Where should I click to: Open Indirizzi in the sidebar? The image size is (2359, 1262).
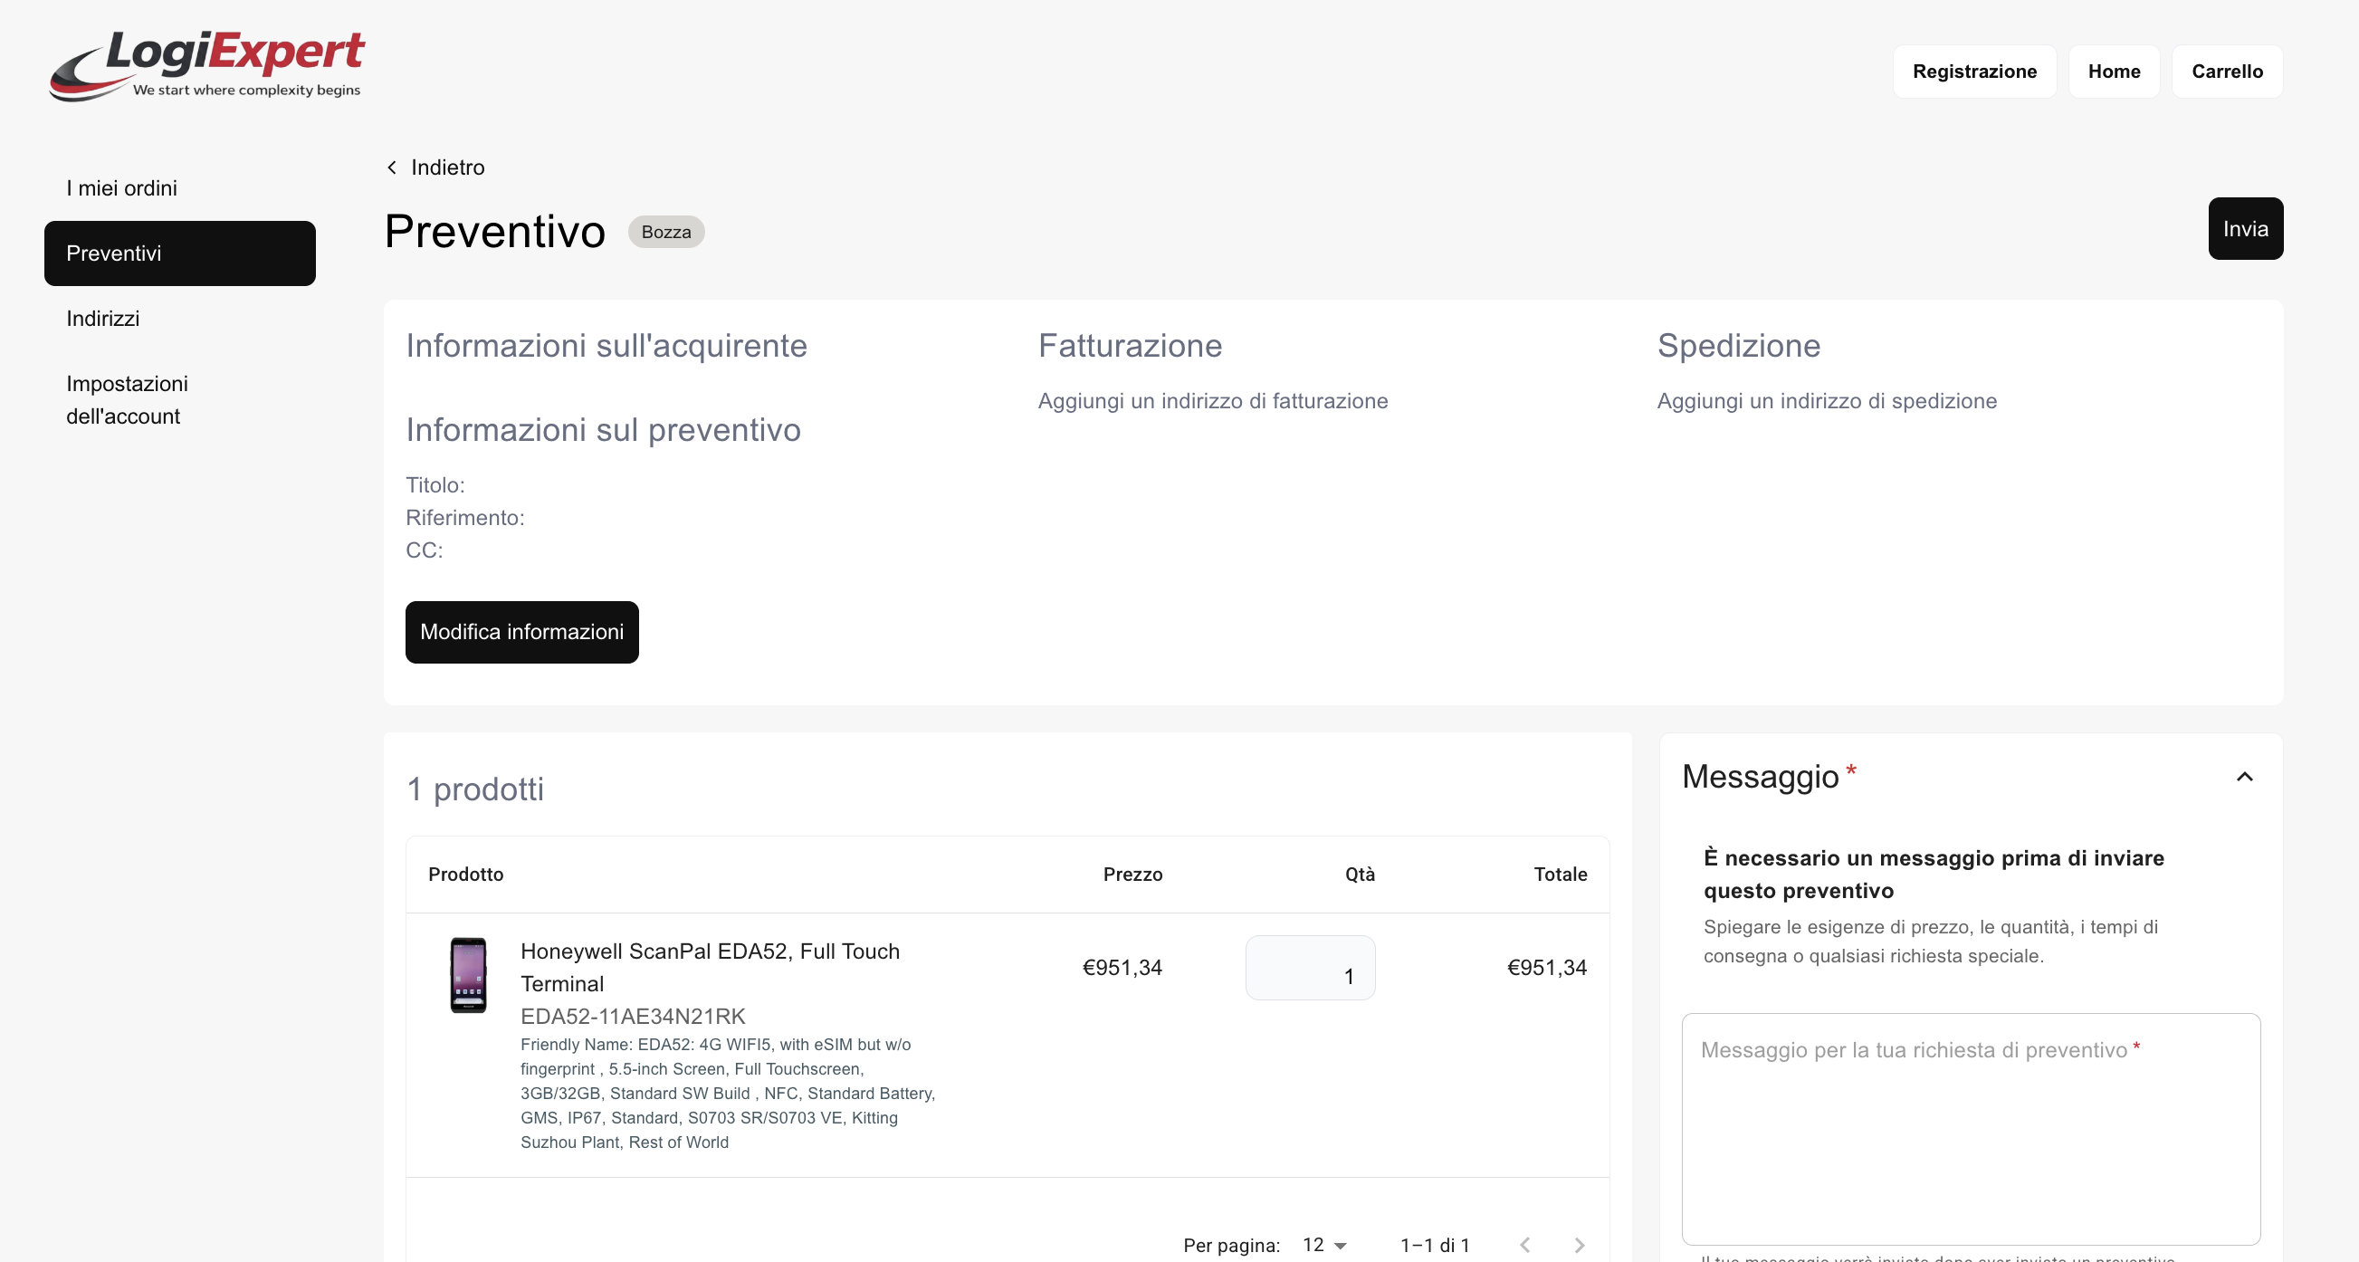(x=179, y=319)
